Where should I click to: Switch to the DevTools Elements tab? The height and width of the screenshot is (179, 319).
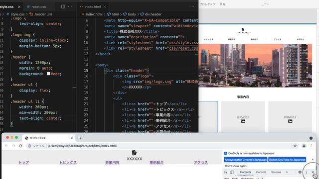[245, 172]
